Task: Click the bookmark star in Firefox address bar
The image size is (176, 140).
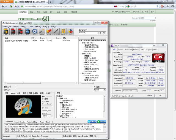Action: (x=118, y=7)
